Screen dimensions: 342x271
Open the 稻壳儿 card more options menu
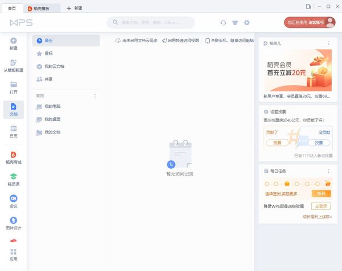click(328, 43)
